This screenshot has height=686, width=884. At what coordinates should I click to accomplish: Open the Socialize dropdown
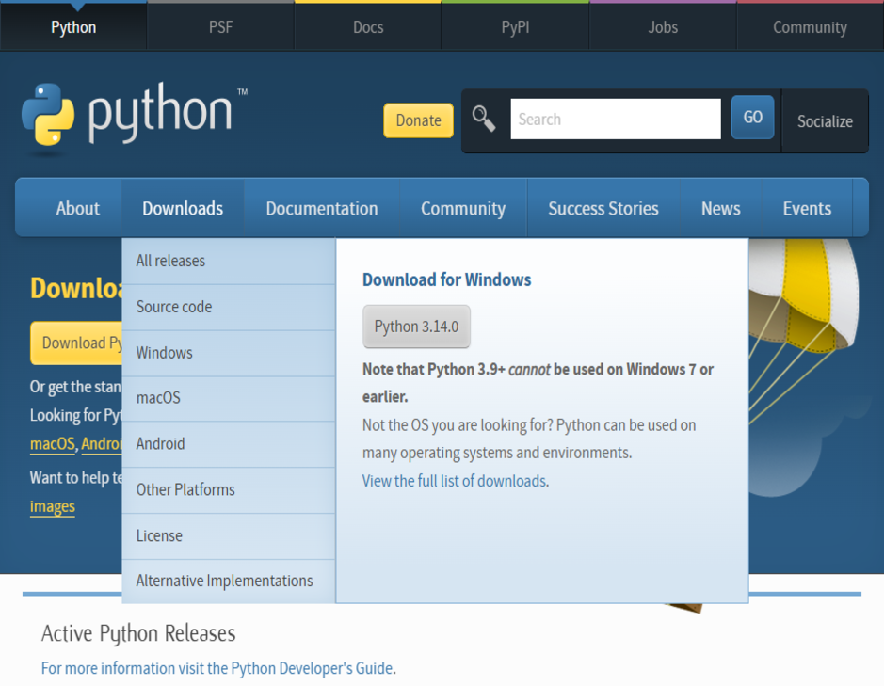(824, 121)
